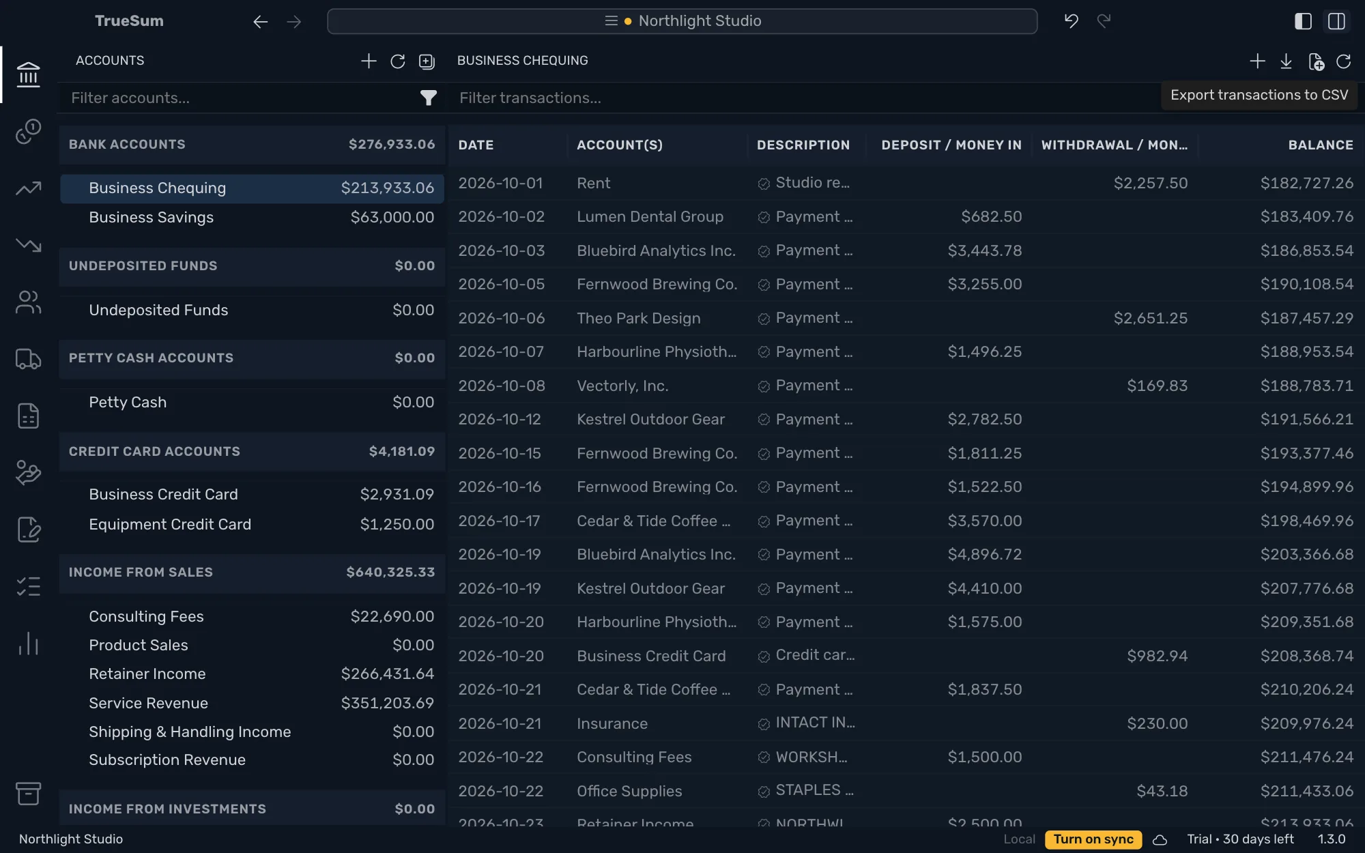Screen dimensions: 1365x853
Task: Select the 2026-10-01 Rent transaction
Action: coord(906,184)
